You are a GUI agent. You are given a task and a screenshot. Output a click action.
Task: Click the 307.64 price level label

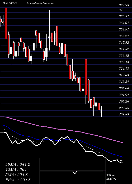(x=124, y=88)
